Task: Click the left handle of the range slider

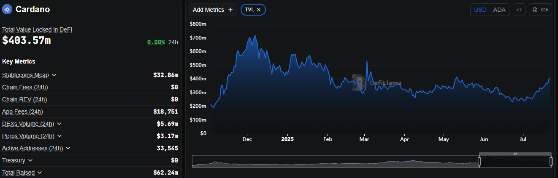Action: (479, 161)
